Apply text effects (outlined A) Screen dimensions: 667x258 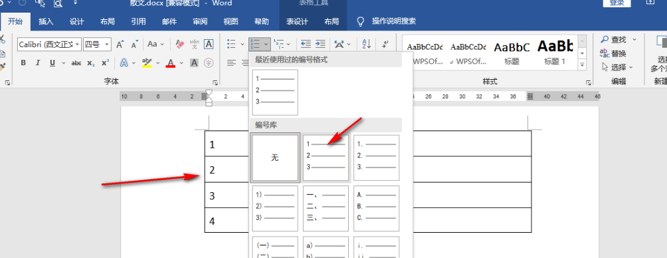click(x=124, y=63)
